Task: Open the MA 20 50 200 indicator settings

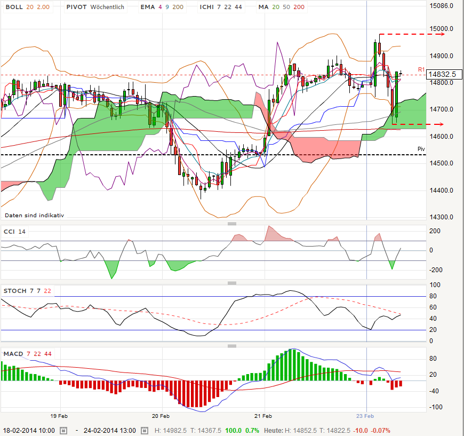Action: coord(282,7)
